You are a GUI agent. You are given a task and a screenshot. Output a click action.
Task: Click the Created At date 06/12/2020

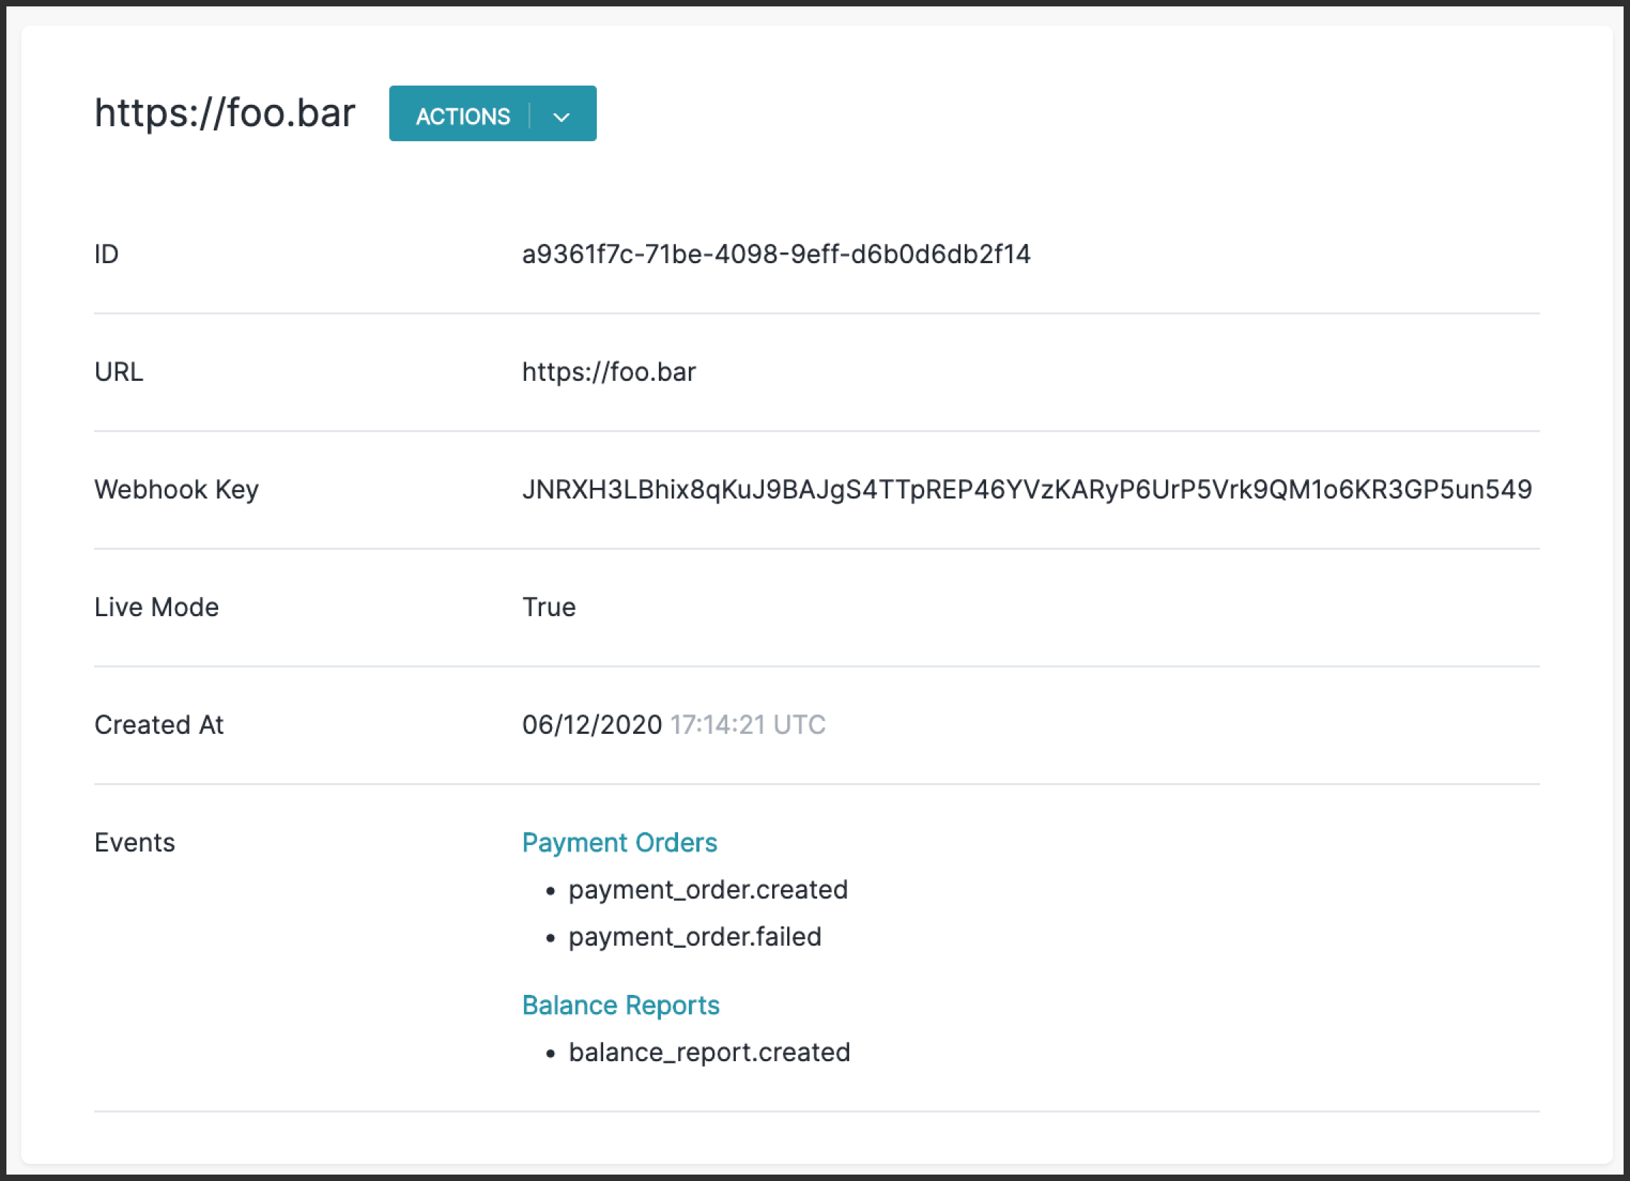pos(592,725)
